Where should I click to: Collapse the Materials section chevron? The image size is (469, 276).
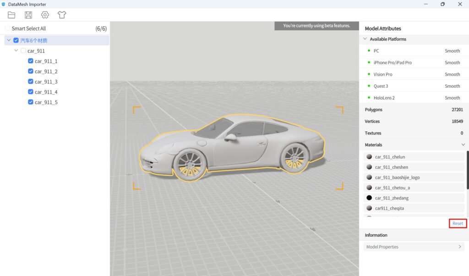click(463, 145)
